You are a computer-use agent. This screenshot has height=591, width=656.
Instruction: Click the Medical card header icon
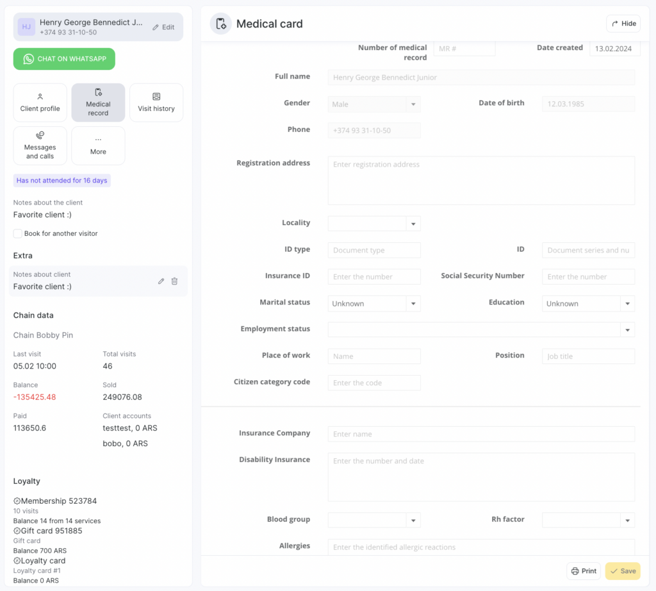221,24
